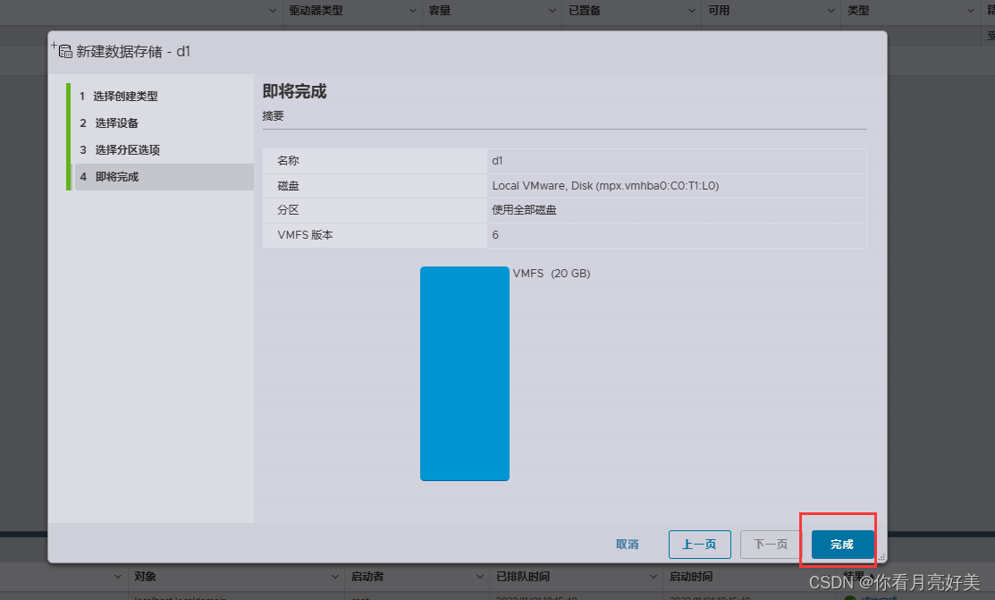Click the 摘要 subtitle

pyautogui.click(x=273, y=116)
